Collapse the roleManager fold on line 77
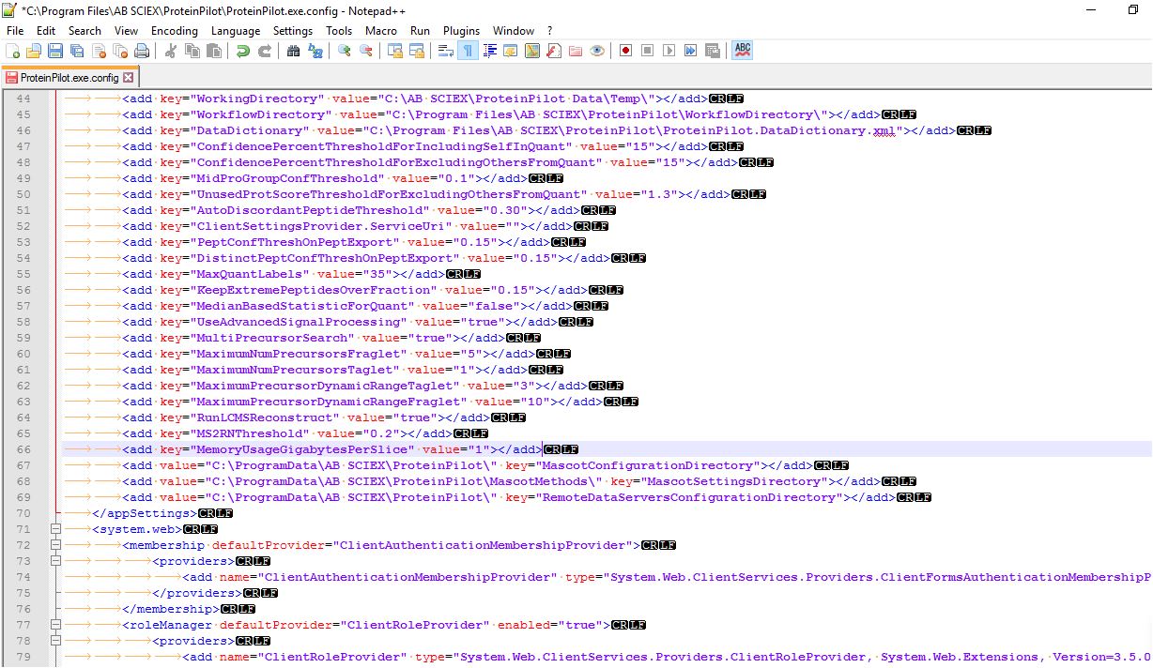The width and height of the screenshot is (1153, 668). 55,625
